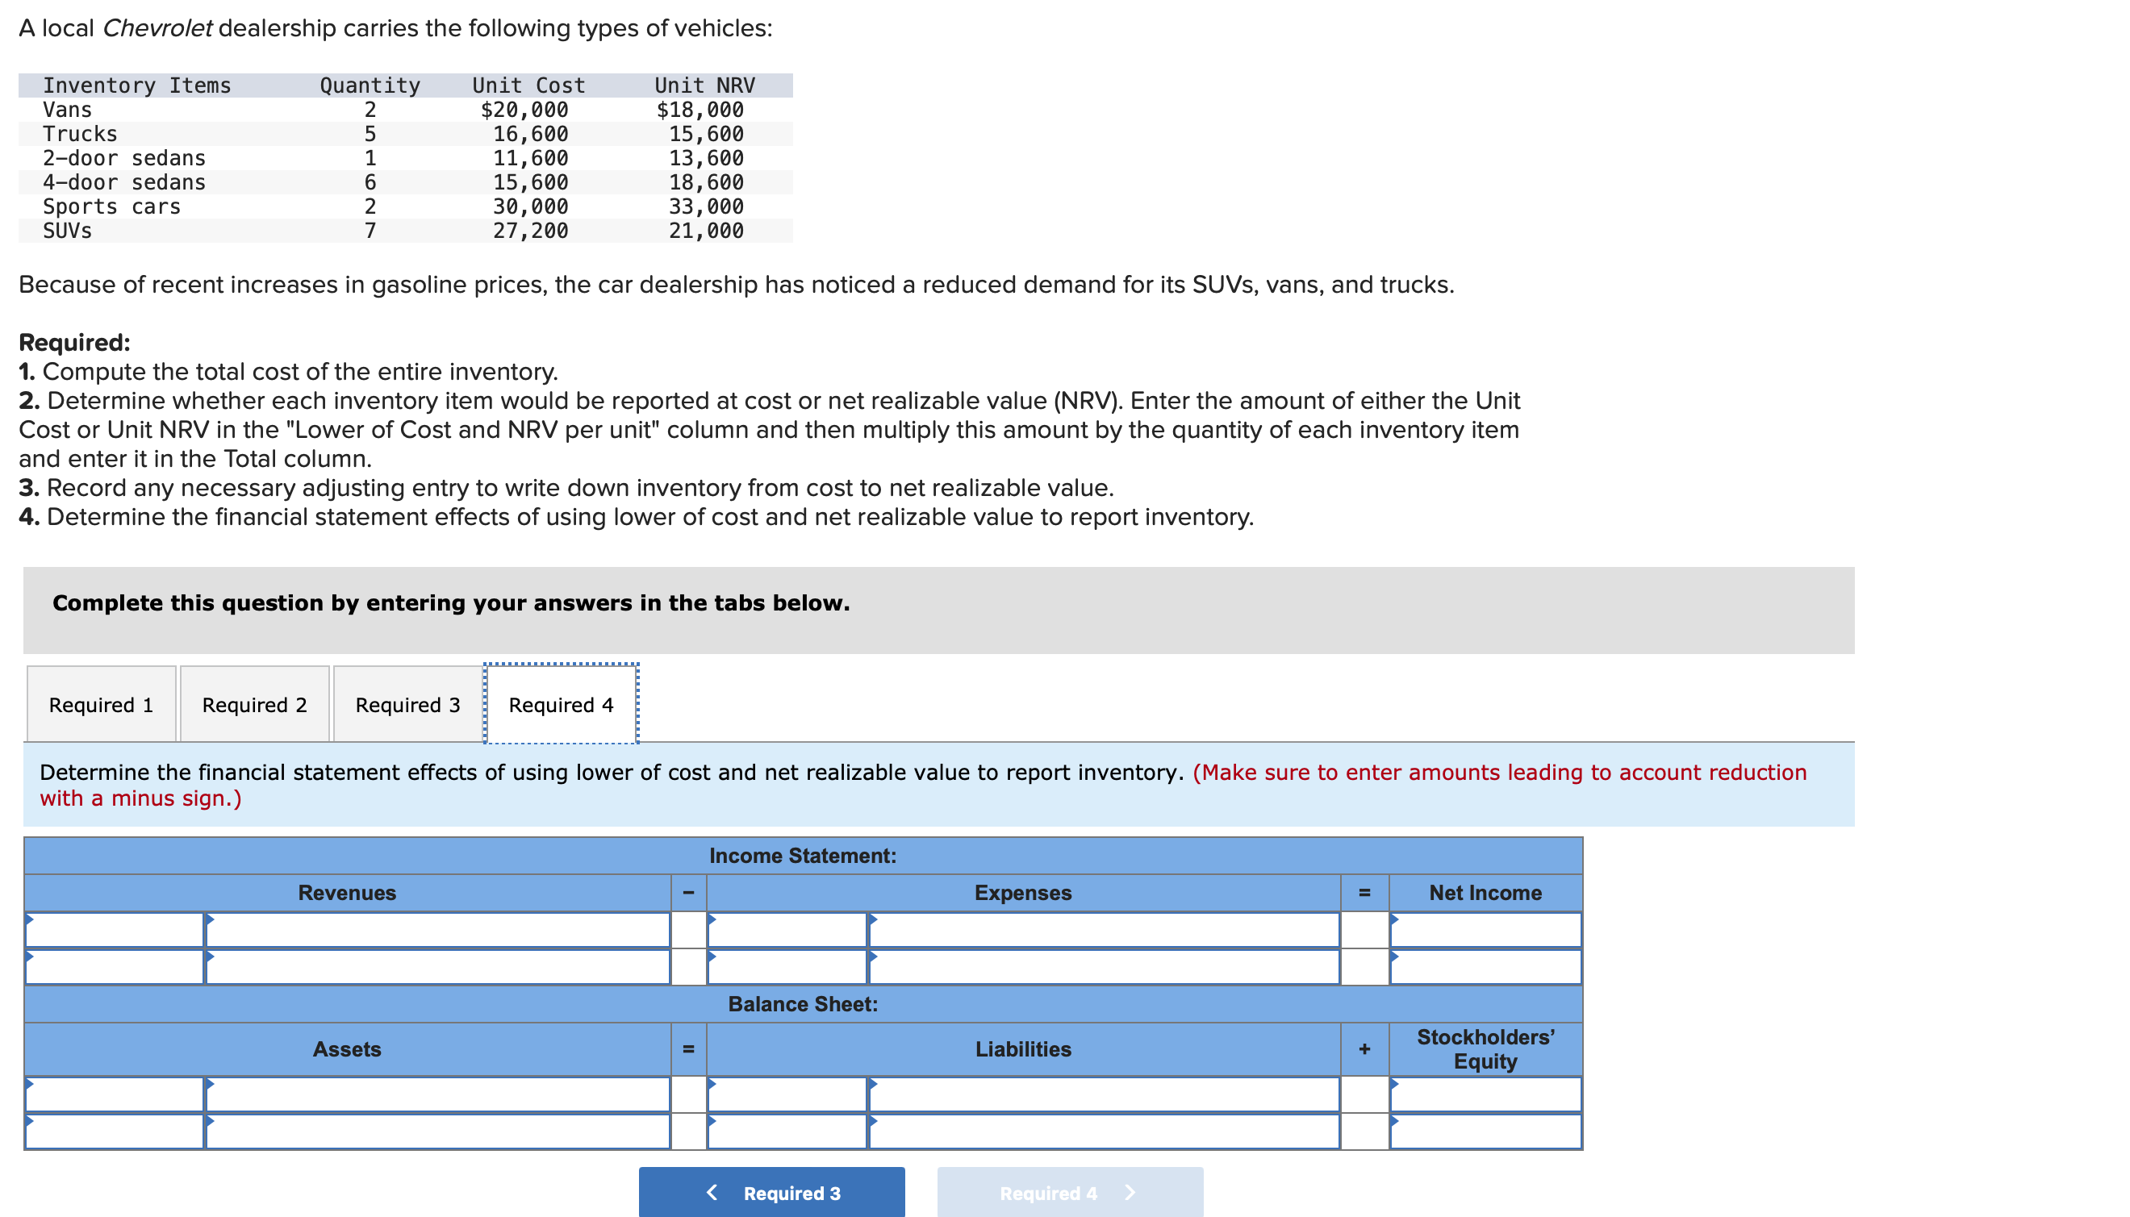
Task: Click the Required 4 tab
Action: tap(561, 705)
